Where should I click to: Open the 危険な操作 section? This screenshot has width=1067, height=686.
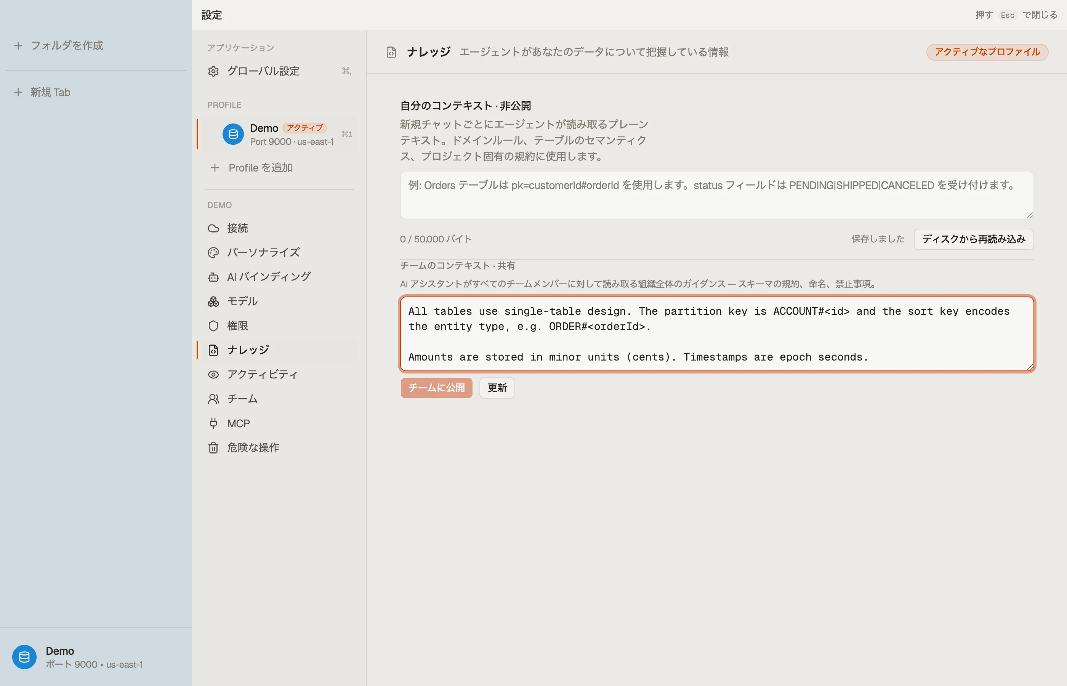(279, 448)
